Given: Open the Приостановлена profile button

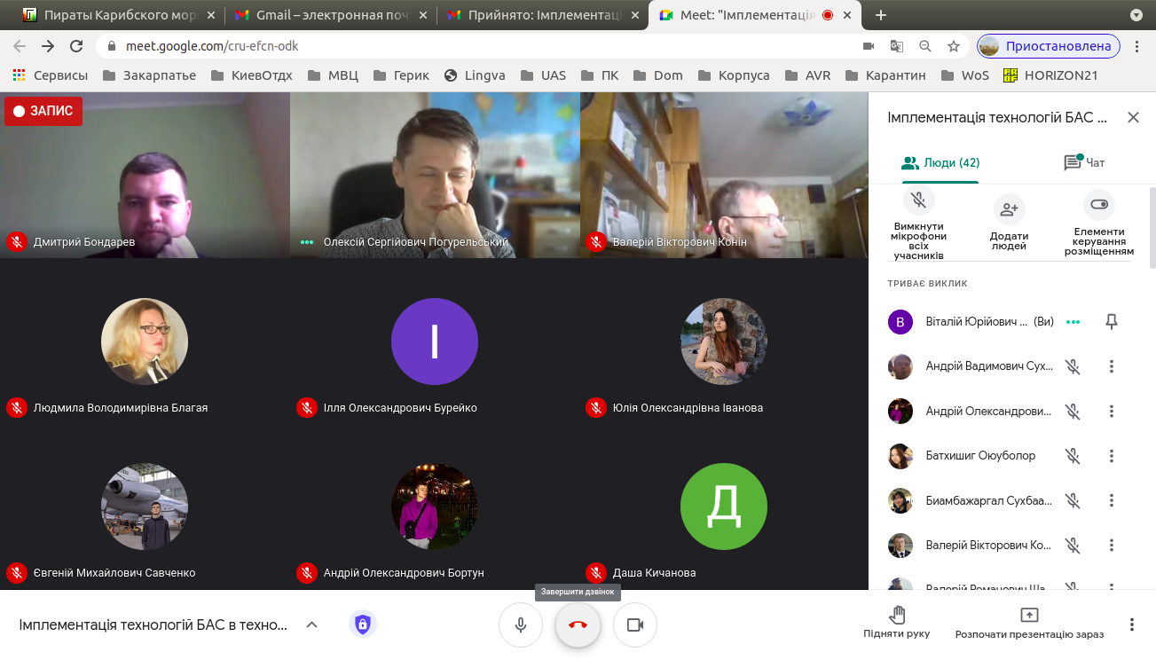Looking at the screenshot, I should 1048,46.
